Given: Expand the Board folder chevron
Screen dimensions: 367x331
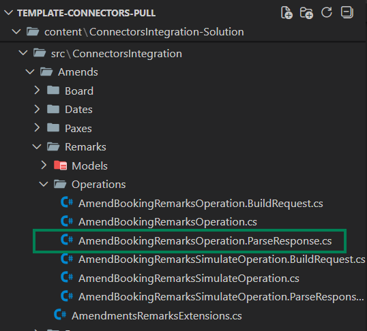Looking at the screenshot, I should point(37,90).
